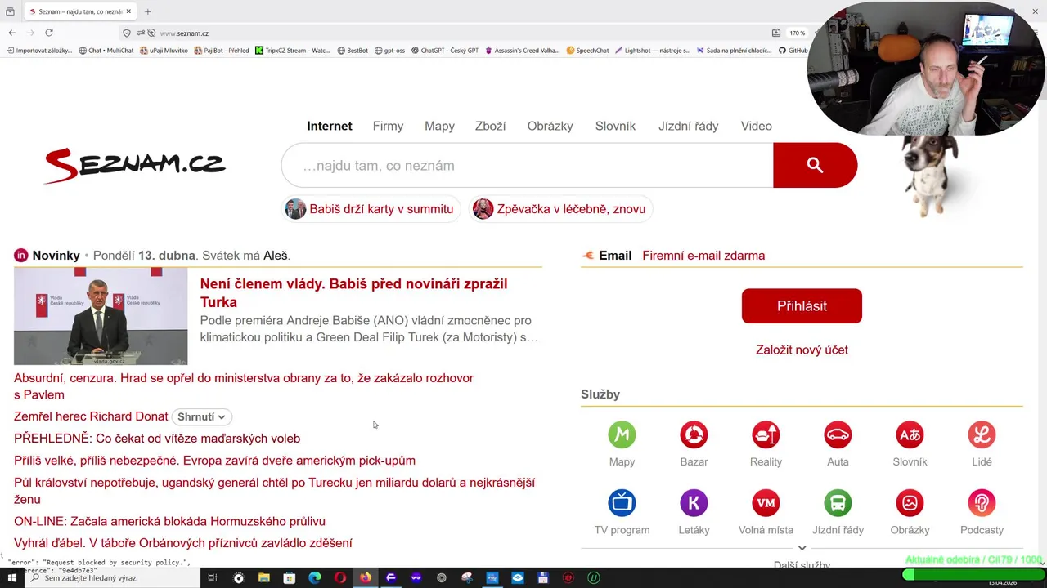
Task: Select the Obrázky search tab
Action: point(550,126)
